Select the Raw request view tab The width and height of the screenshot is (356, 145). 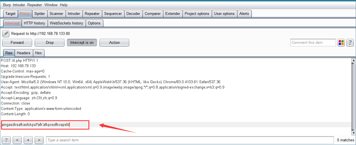tap(9, 53)
